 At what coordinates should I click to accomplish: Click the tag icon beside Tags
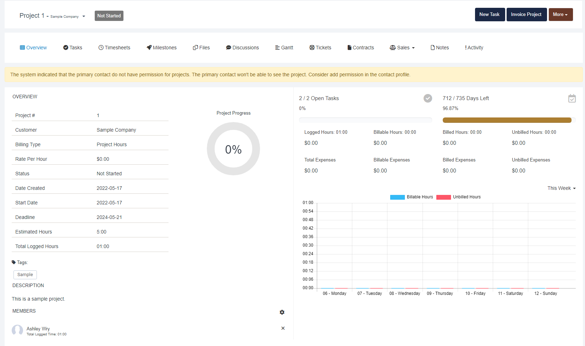(x=14, y=262)
